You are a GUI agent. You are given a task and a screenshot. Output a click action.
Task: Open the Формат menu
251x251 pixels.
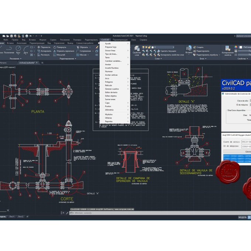(43, 40)
